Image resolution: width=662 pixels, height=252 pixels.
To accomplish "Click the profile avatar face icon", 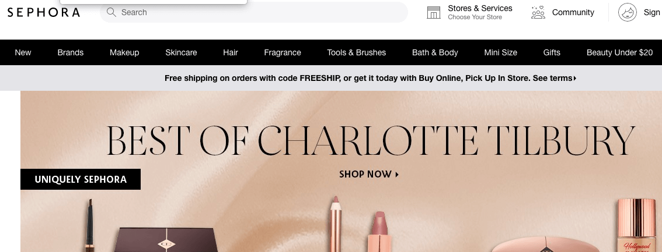I will click(628, 12).
